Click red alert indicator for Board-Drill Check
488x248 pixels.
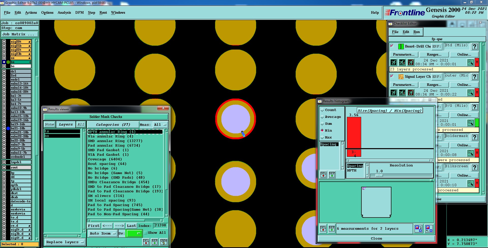477,62
